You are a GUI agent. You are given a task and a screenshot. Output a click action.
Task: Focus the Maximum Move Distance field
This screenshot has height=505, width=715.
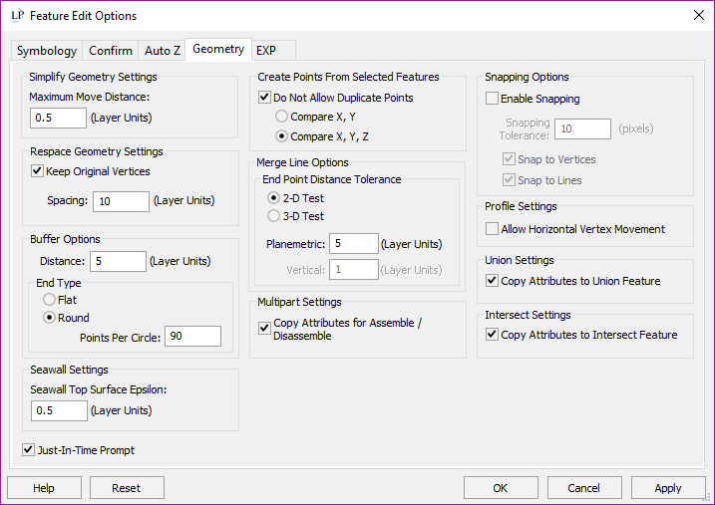58,118
